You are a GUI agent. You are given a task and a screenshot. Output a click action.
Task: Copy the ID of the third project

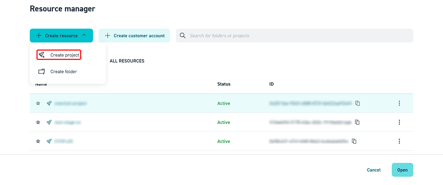click(x=354, y=141)
